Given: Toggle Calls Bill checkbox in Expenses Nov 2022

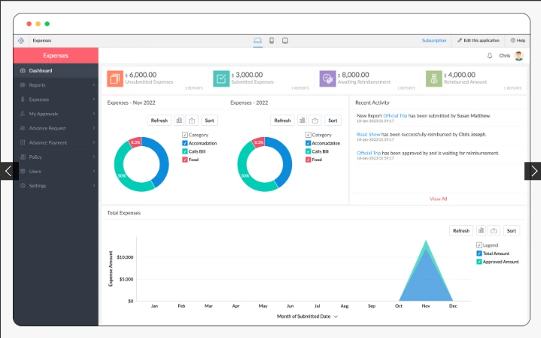Looking at the screenshot, I should (185, 151).
